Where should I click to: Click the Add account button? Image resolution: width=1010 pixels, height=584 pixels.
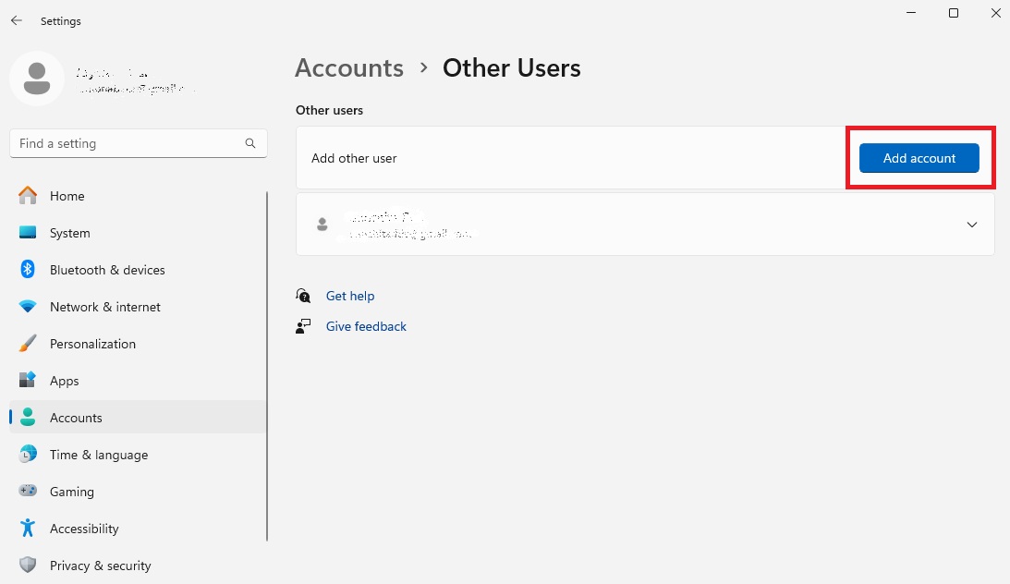click(x=919, y=158)
